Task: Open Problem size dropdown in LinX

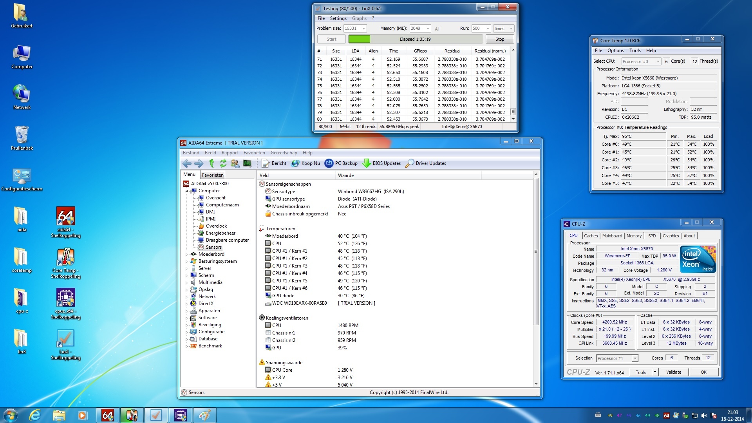Action: [x=363, y=29]
